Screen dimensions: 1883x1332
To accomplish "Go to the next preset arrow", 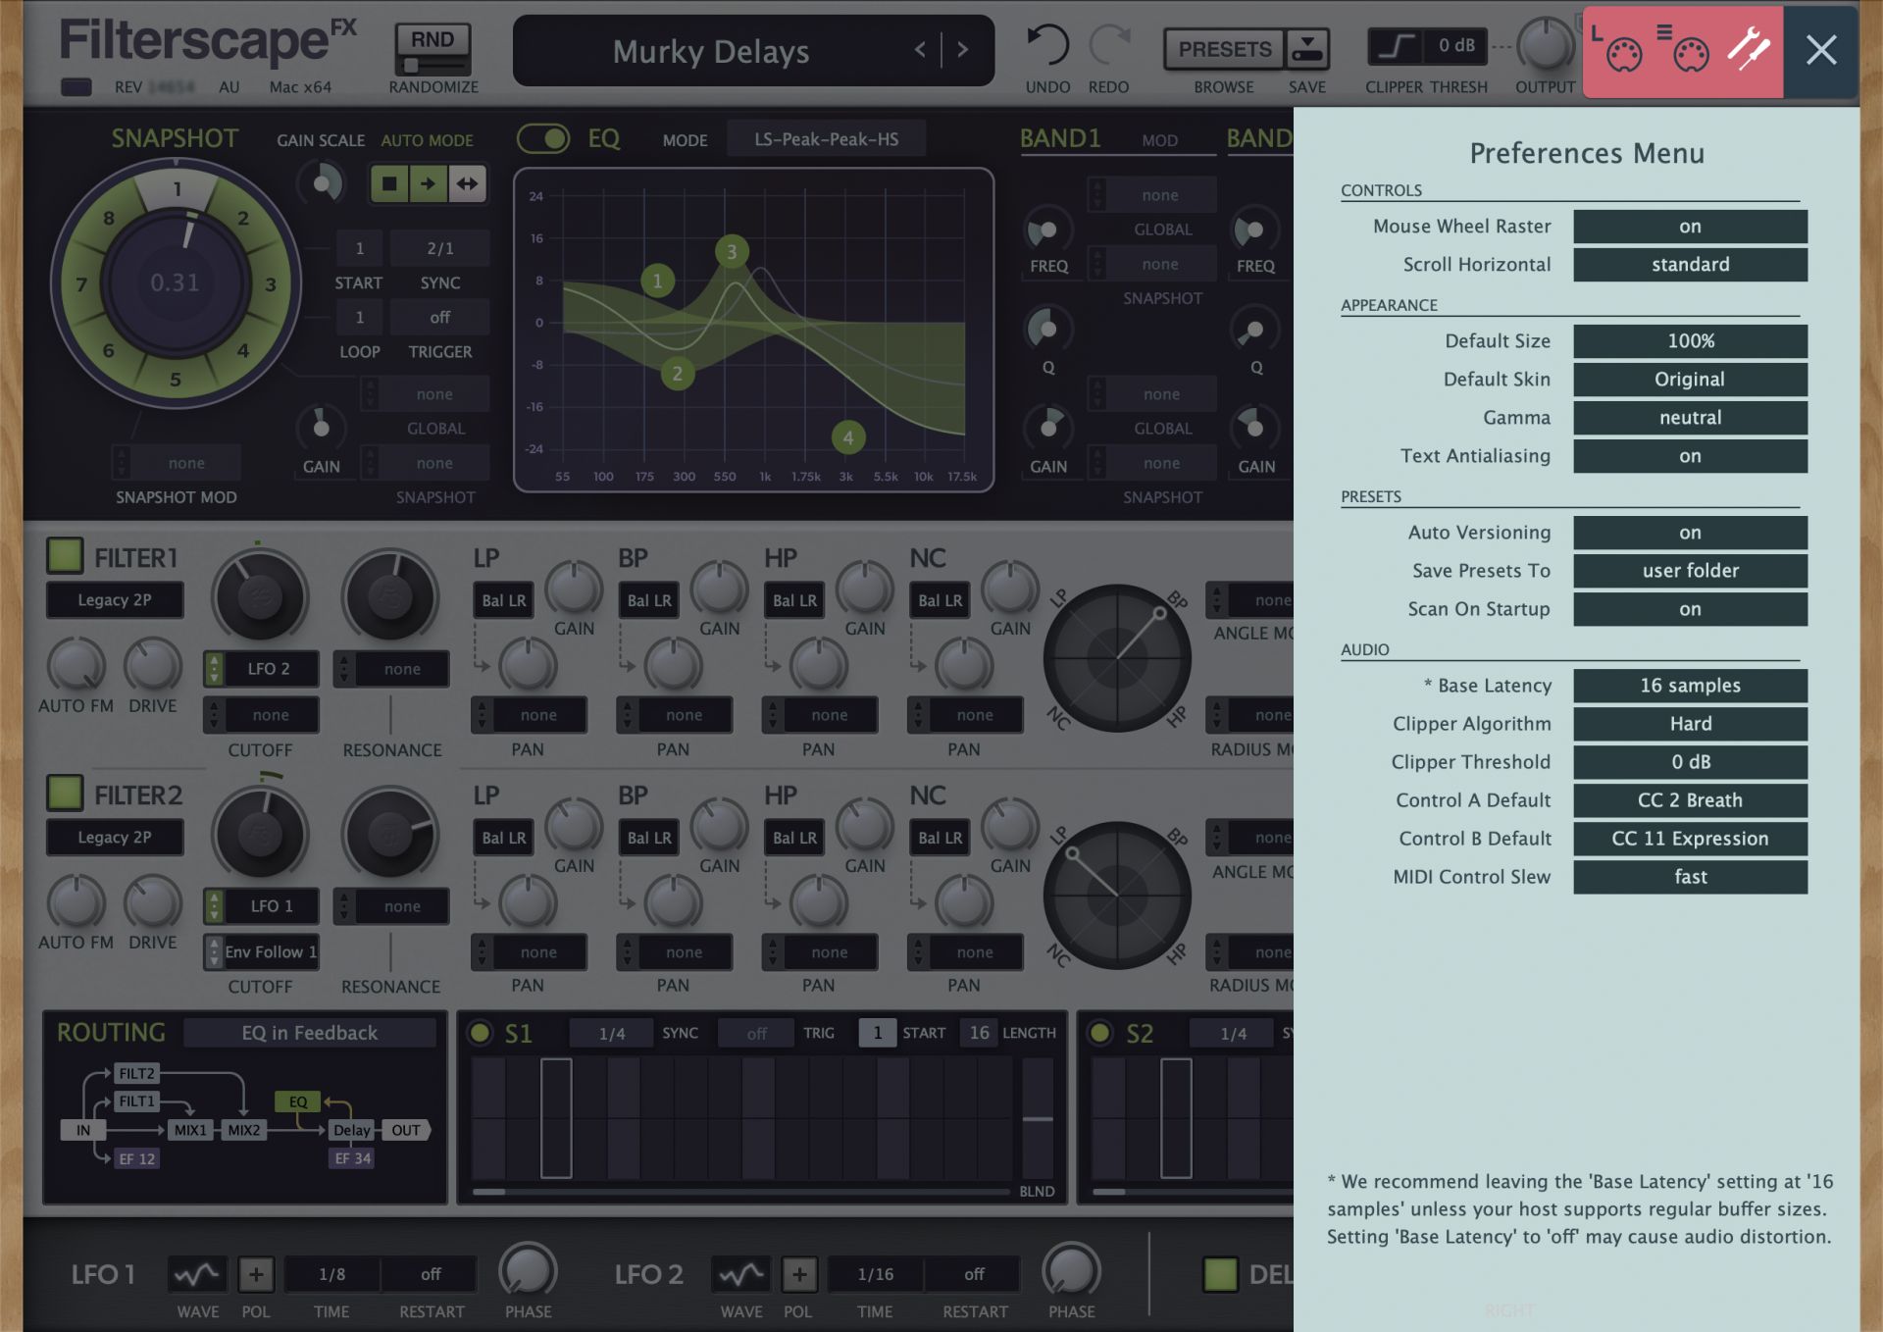I will 963,50.
